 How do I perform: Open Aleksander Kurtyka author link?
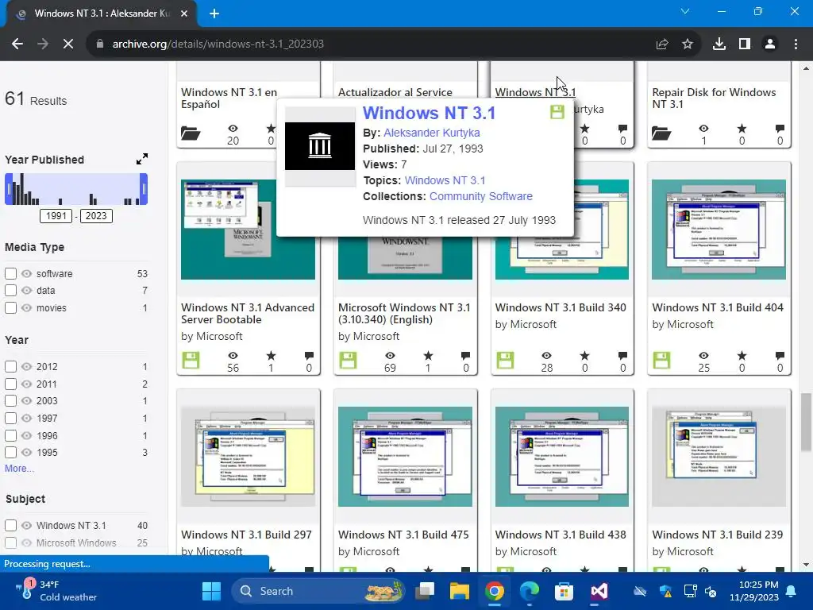[431, 133]
